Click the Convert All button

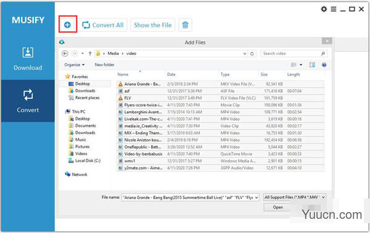(x=103, y=25)
